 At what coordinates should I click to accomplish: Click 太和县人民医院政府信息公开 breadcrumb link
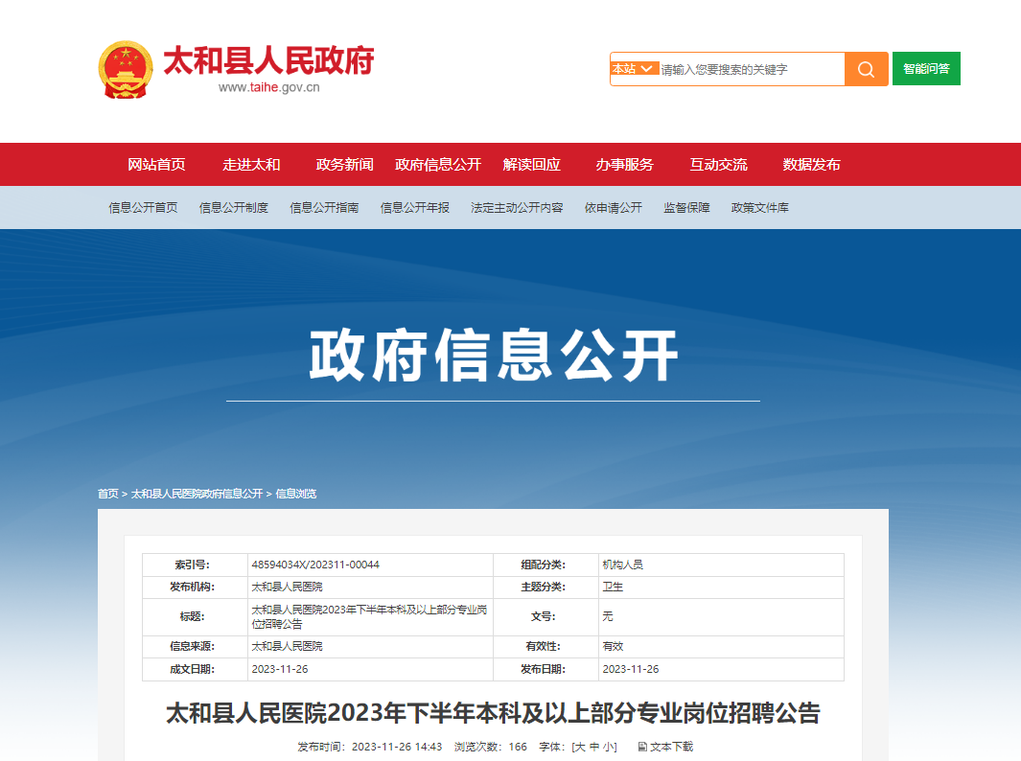tap(197, 494)
